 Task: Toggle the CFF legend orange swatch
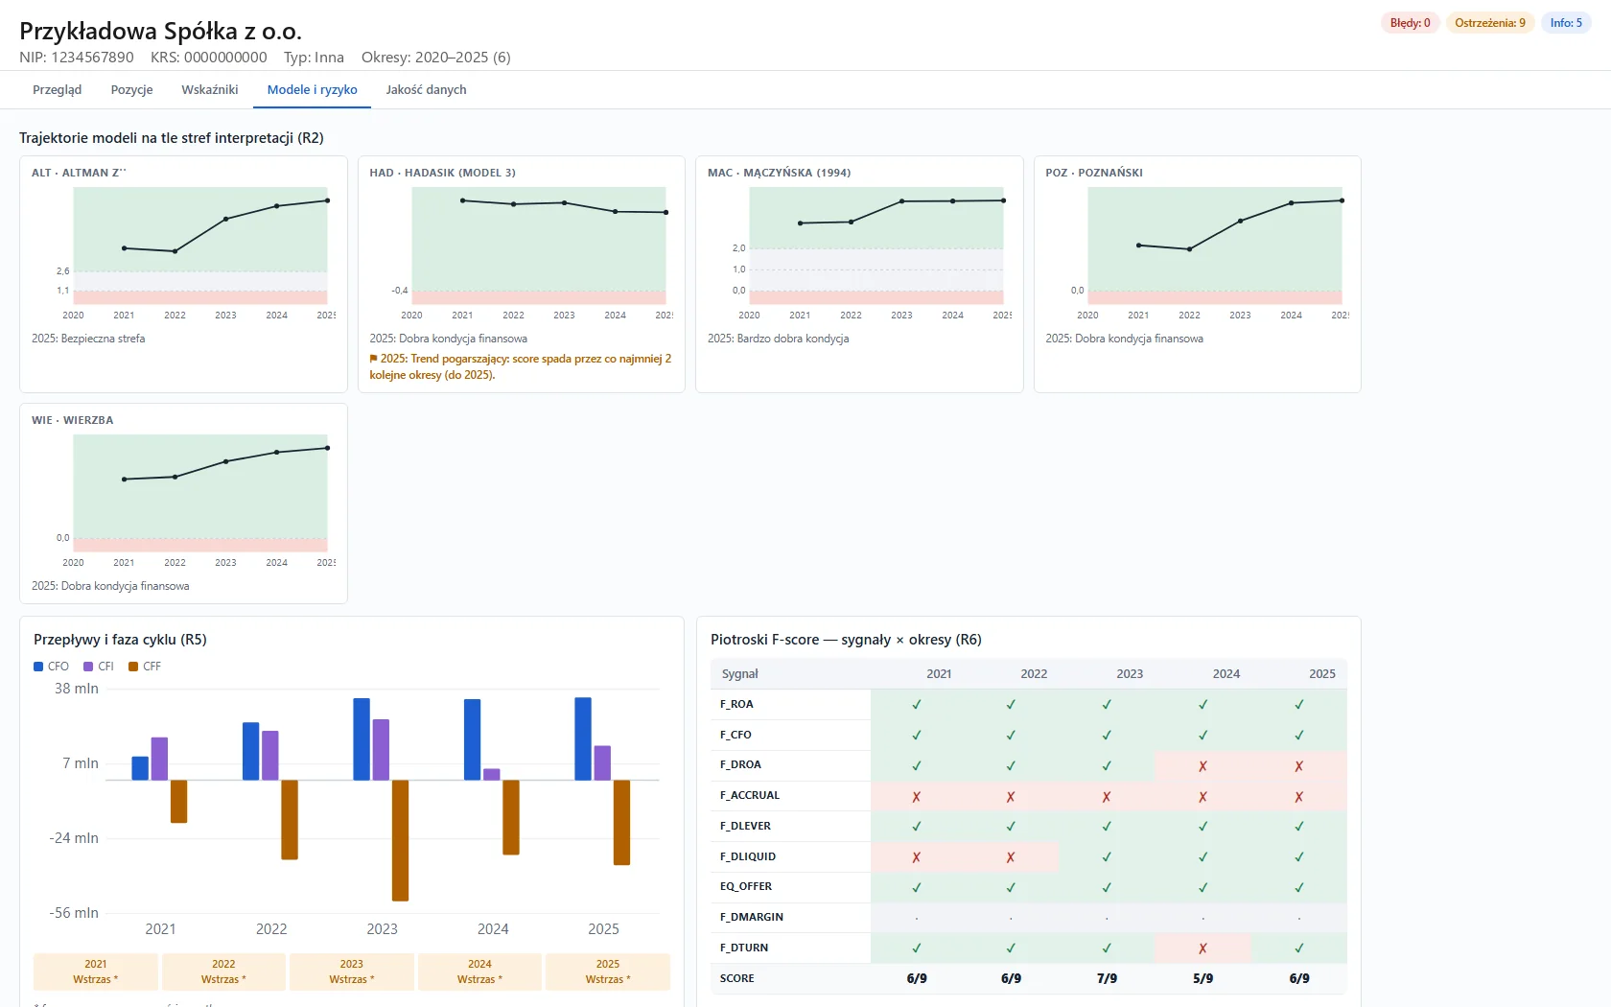coord(133,667)
